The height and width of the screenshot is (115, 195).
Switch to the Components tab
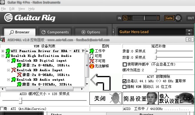(x=55, y=32)
